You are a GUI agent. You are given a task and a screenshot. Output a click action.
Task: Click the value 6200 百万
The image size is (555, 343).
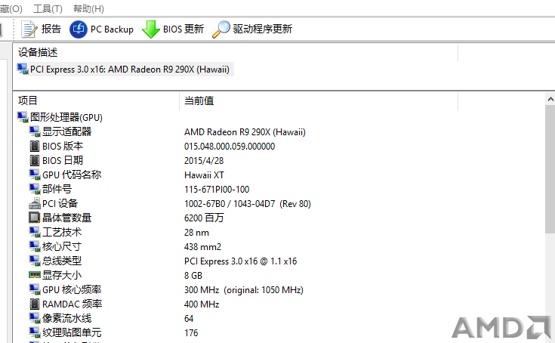[204, 218]
